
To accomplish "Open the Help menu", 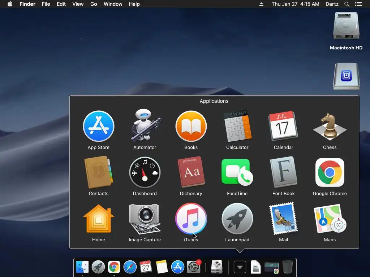I will coord(134,4).
